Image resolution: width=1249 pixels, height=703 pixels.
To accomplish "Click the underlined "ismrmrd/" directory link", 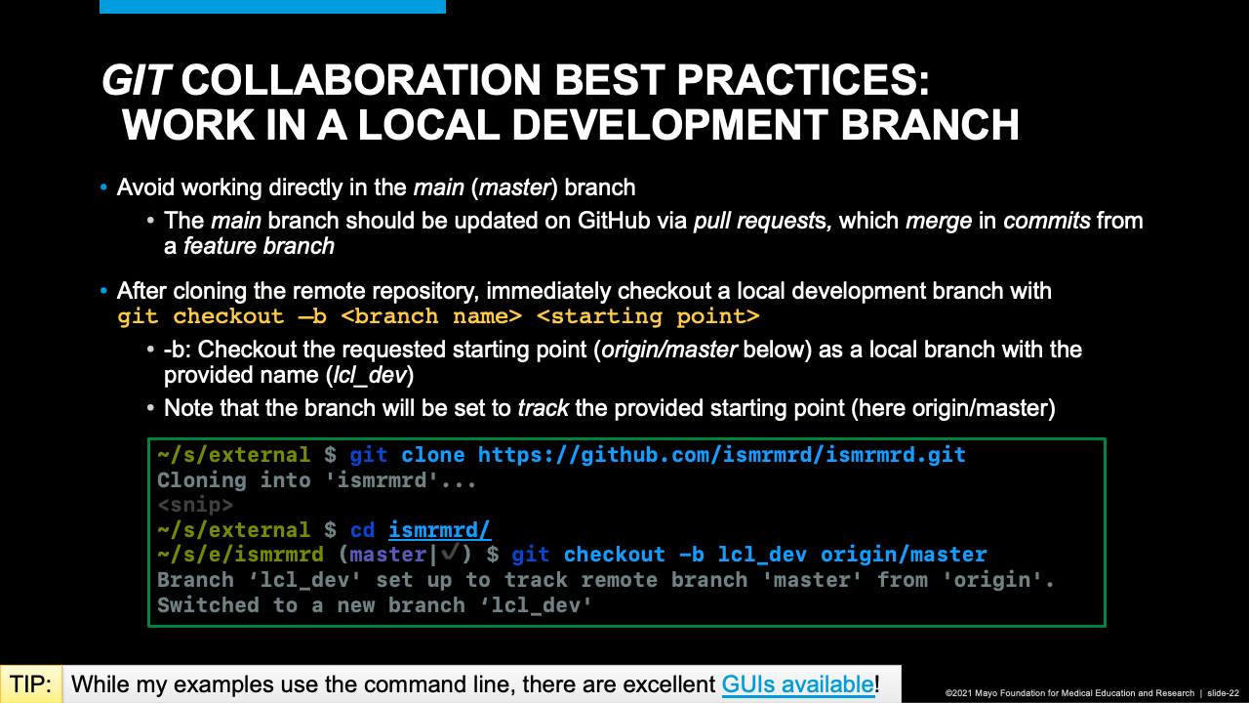I will [439, 530].
